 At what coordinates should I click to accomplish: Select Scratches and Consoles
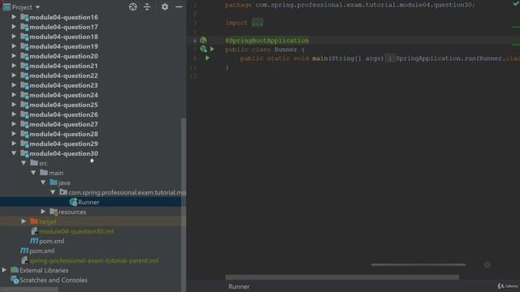(54, 280)
